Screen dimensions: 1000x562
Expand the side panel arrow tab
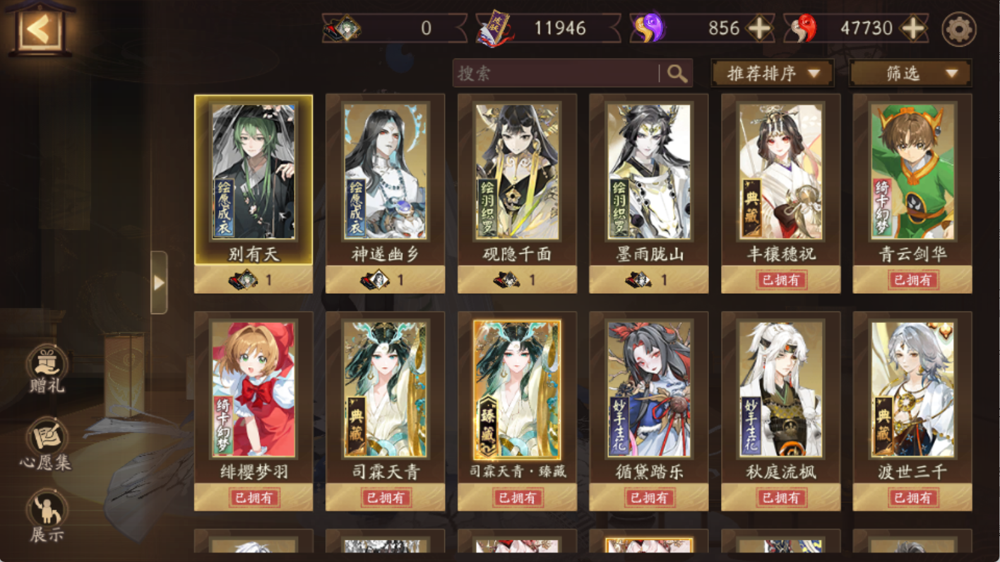click(159, 283)
